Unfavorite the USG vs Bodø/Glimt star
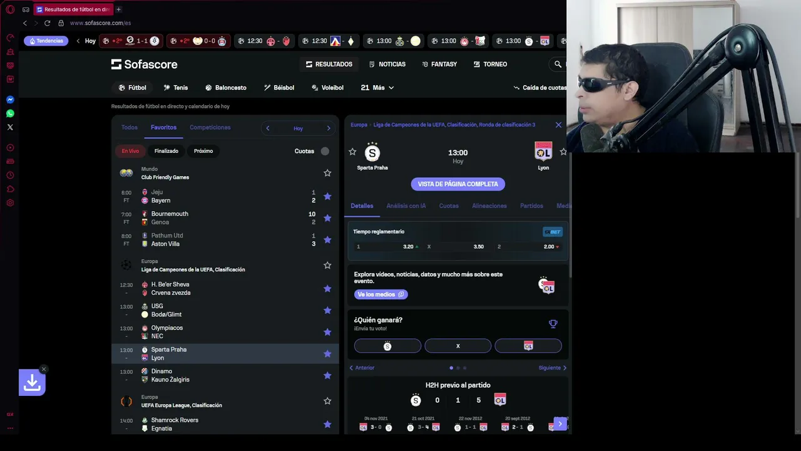 (x=327, y=310)
